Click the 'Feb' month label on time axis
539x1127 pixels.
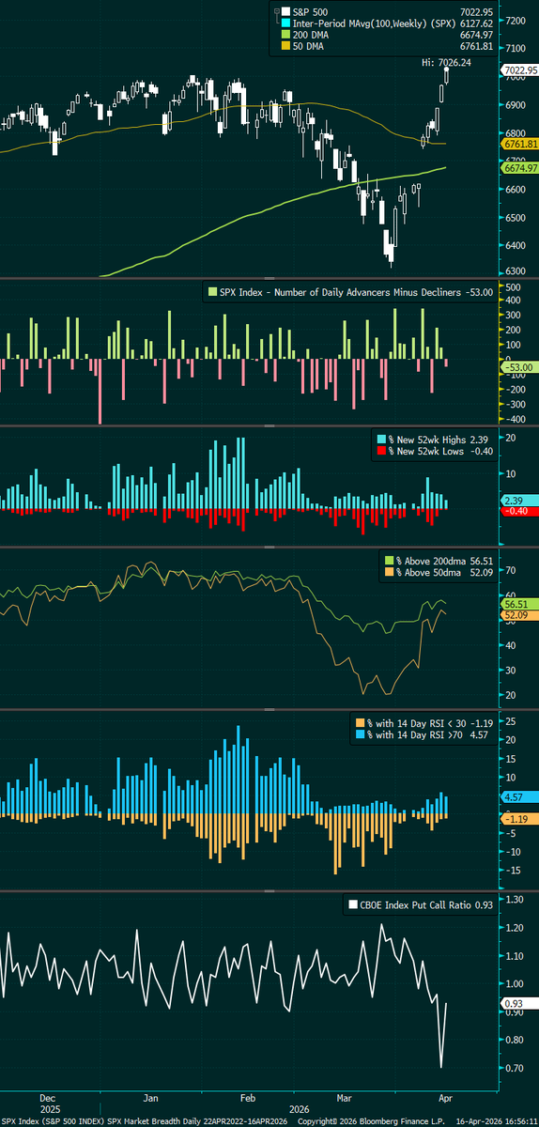250,1096
